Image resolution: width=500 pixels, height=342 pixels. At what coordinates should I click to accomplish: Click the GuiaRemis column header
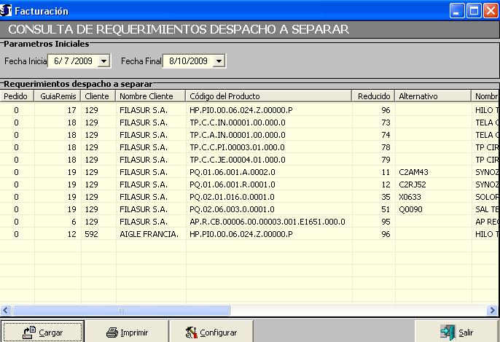(57, 96)
